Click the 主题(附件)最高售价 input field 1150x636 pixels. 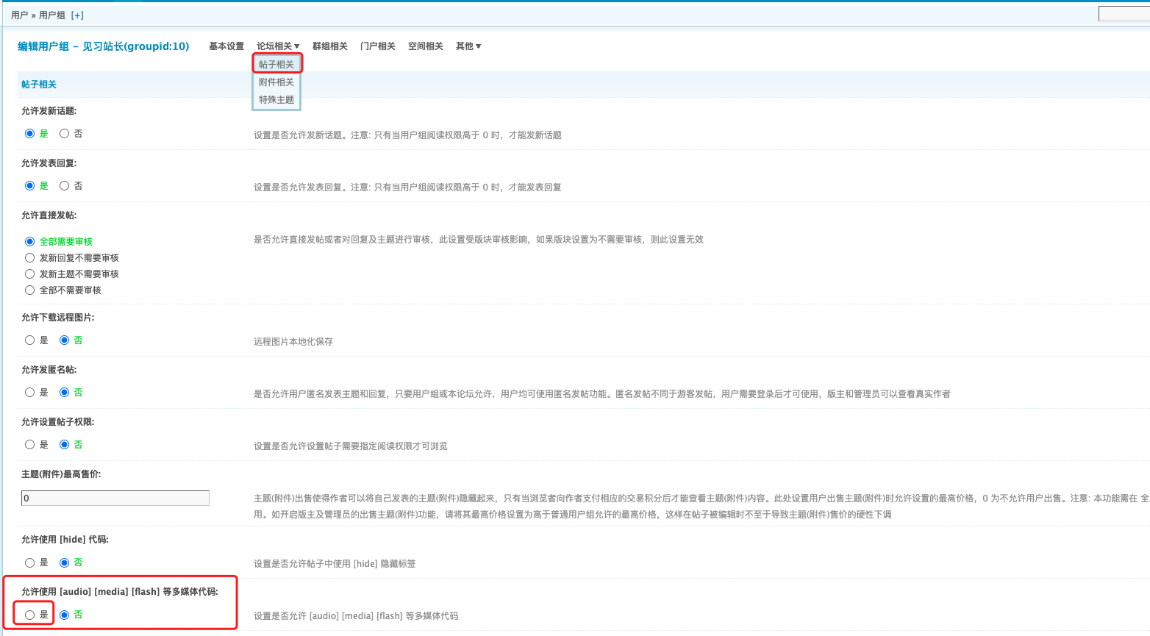115,499
